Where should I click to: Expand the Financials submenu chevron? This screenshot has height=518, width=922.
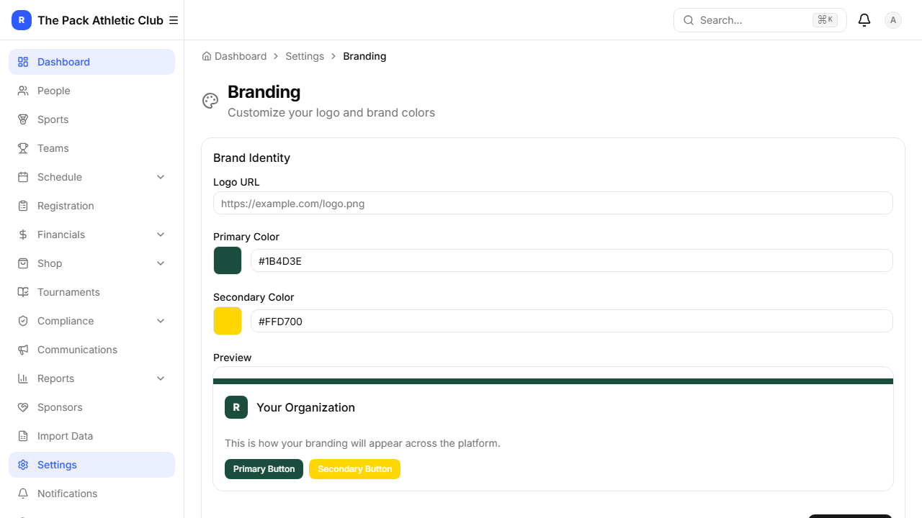click(x=161, y=235)
